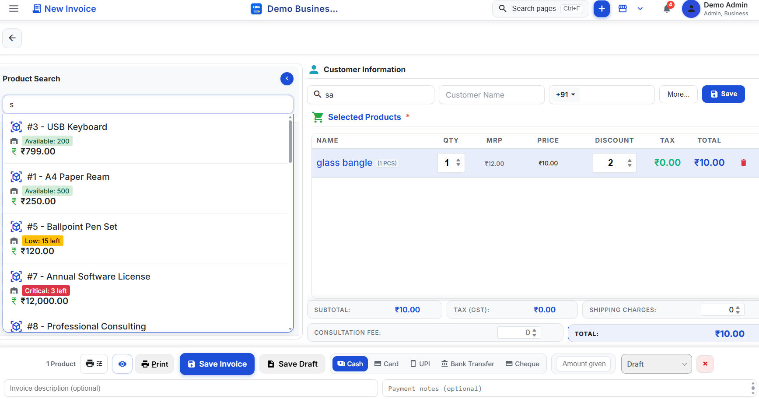
Task: Click the Low: 15 left stock badge
Action: [x=42, y=241]
